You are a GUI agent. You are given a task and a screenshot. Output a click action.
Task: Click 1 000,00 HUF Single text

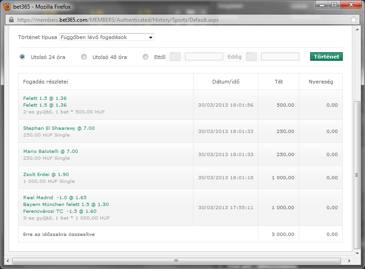[49, 181]
